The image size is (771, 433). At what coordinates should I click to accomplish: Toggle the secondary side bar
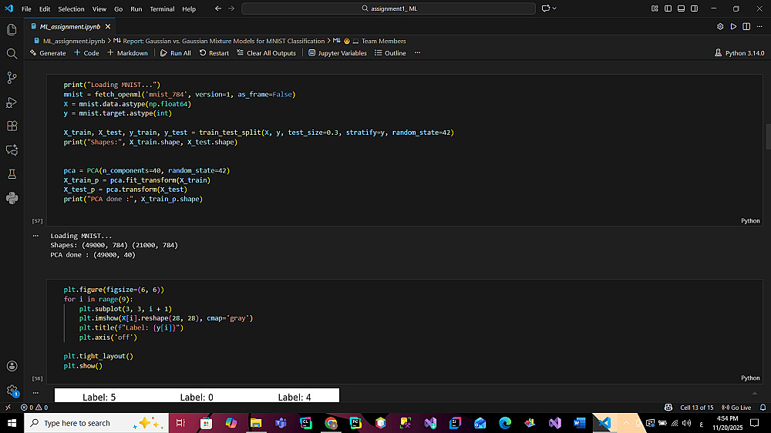(x=695, y=8)
